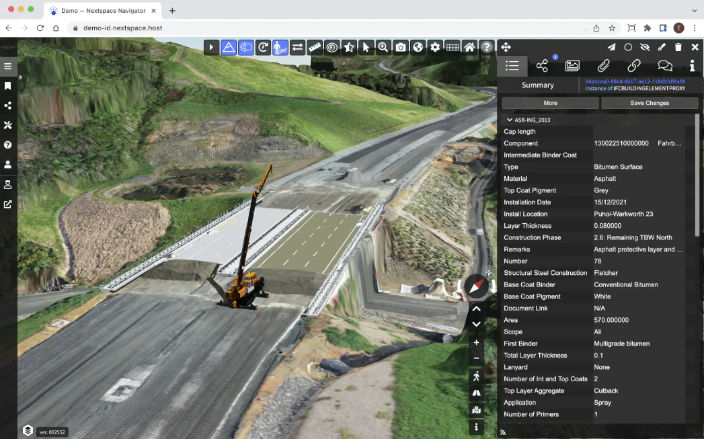
Task: Click the layers stack icon
Action: tap(28, 430)
